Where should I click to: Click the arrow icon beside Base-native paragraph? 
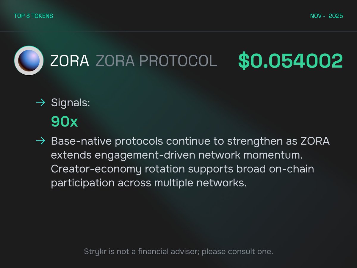click(40, 141)
